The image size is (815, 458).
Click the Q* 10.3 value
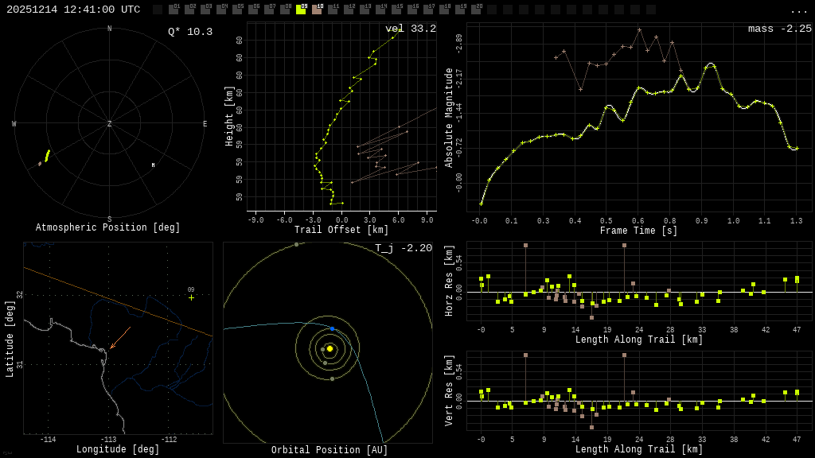pyautogui.click(x=190, y=32)
